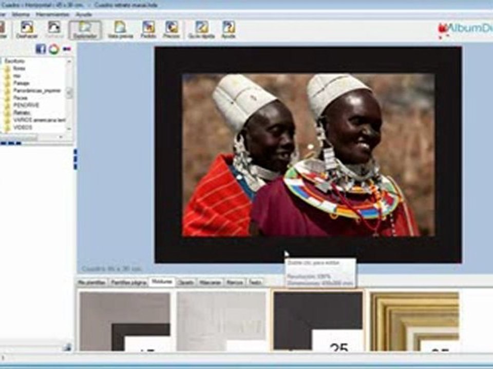Click the folder tree scroll up arrow
Image resolution: width=493 pixels, height=369 pixels.
point(69,61)
